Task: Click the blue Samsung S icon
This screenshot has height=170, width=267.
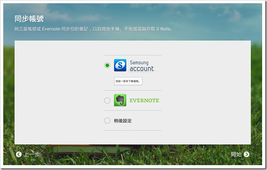Action: coord(120,65)
